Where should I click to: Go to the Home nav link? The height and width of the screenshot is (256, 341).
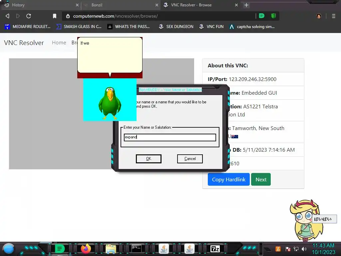pyautogui.click(x=59, y=43)
